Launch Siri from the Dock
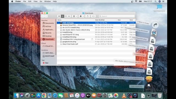The width and height of the screenshot is (176, 99). [x=22, y=95]
